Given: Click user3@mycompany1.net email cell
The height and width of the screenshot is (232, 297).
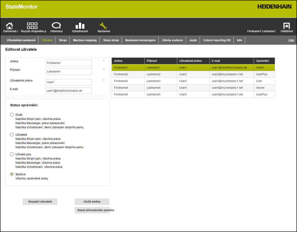Looking at the screenshot, I should [x=232, y=81].
